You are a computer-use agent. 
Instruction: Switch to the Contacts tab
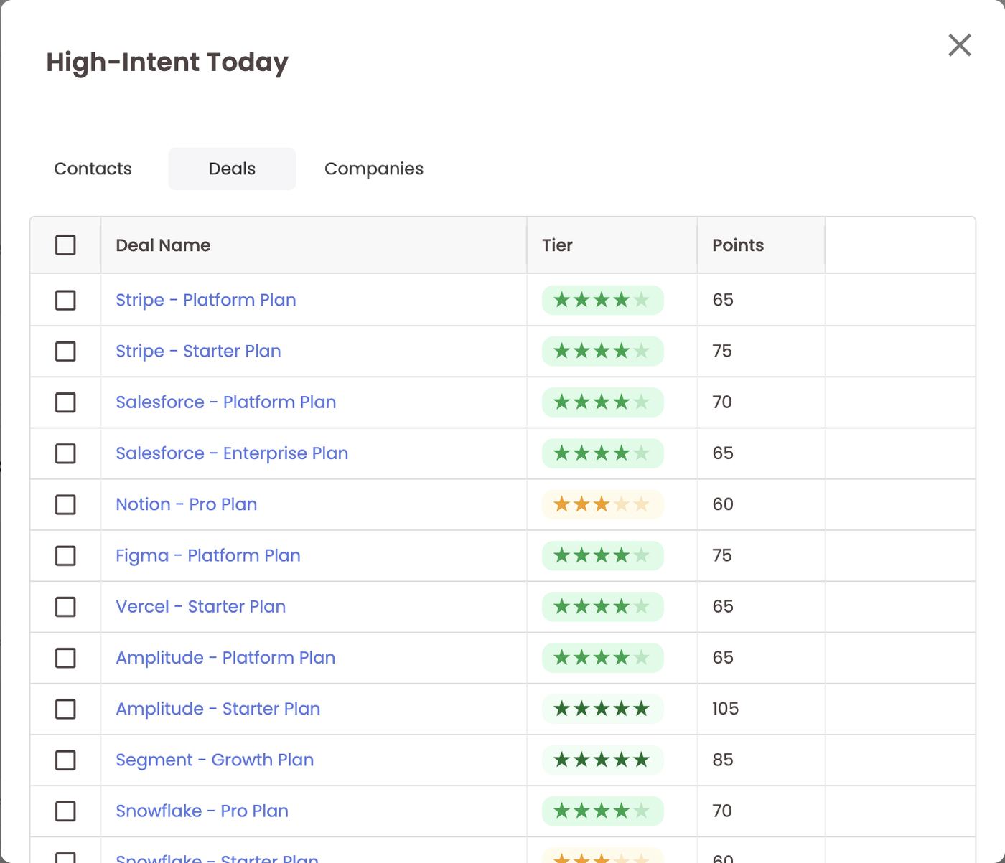pos(93,169)
